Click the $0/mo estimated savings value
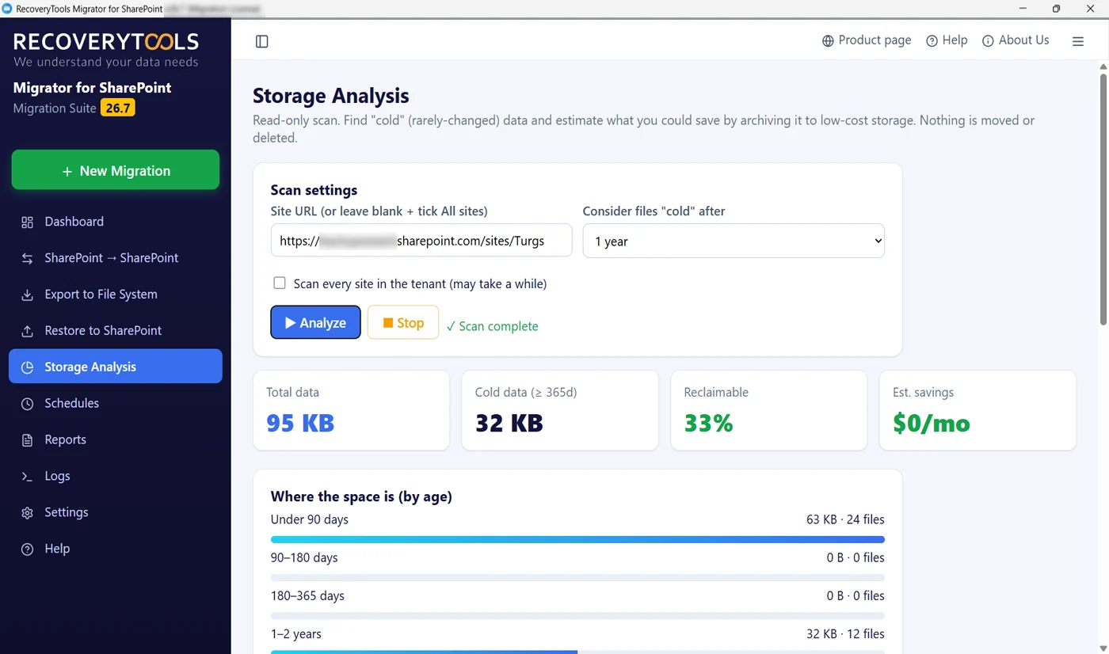The width and height of the screenshot is (1109, 654). pos(932,423)
